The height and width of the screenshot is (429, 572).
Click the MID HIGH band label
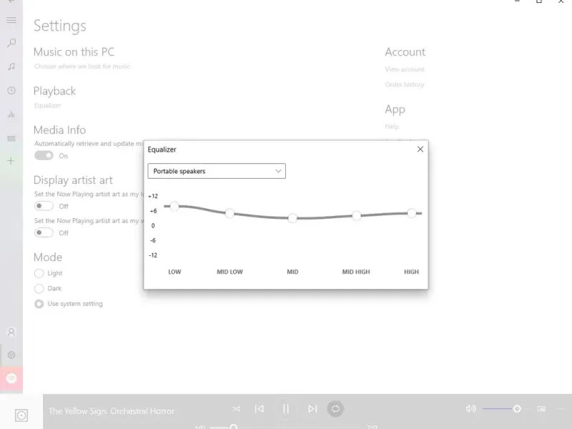click(x=356, y=272)
